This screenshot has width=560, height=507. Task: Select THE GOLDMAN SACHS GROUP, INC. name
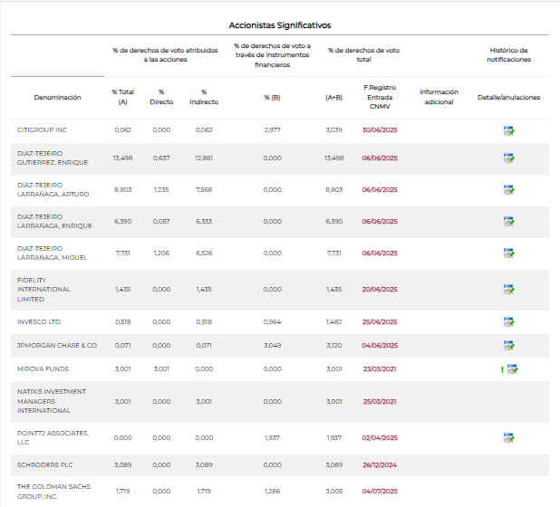click(54, 492)
